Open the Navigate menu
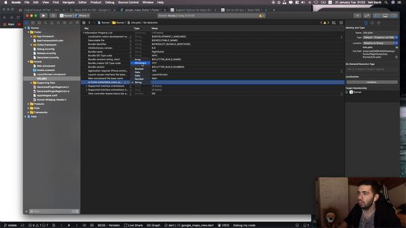Screen dimensions: 406x228 tap(69, 3)
